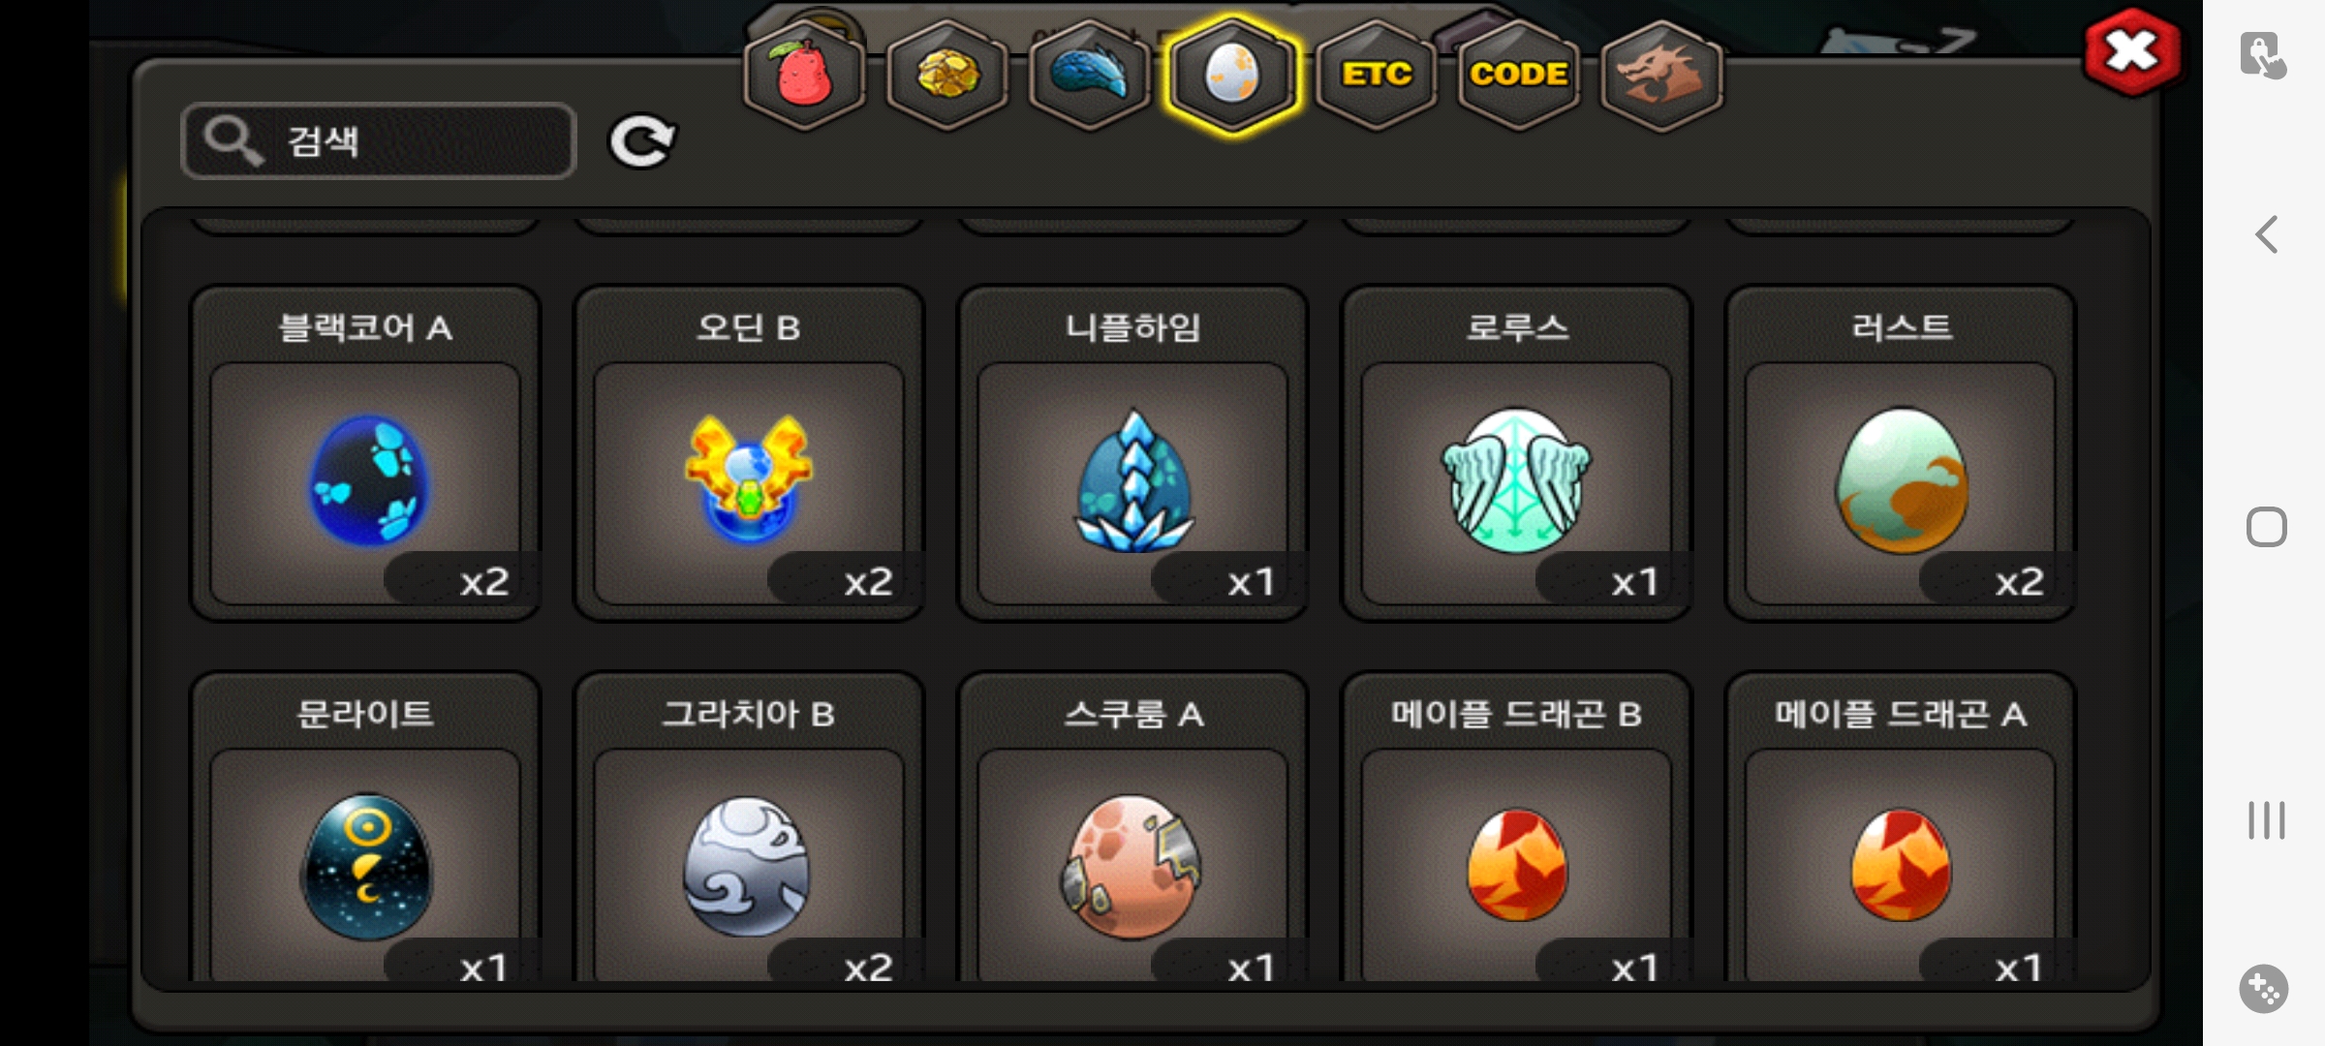Open the red fruit food tab

(x=803, y=76)
